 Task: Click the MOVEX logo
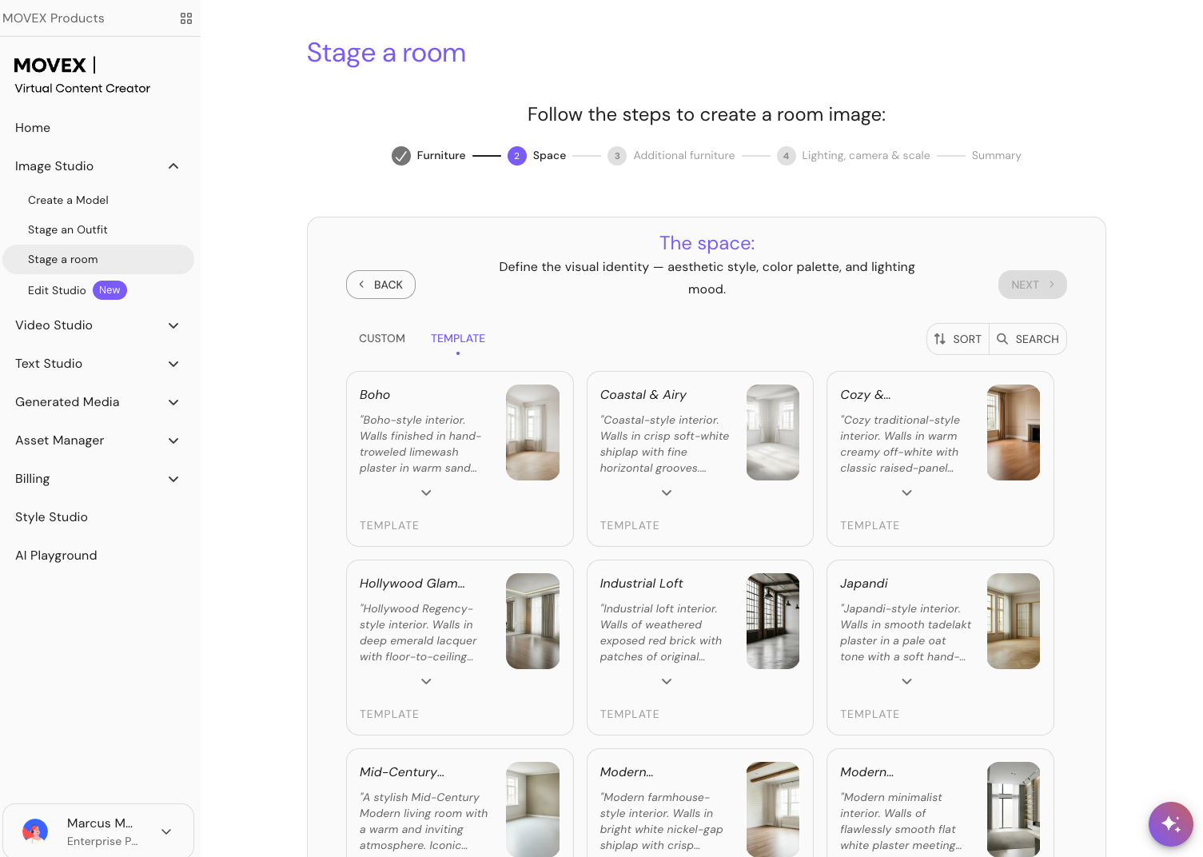coord(54,65)
